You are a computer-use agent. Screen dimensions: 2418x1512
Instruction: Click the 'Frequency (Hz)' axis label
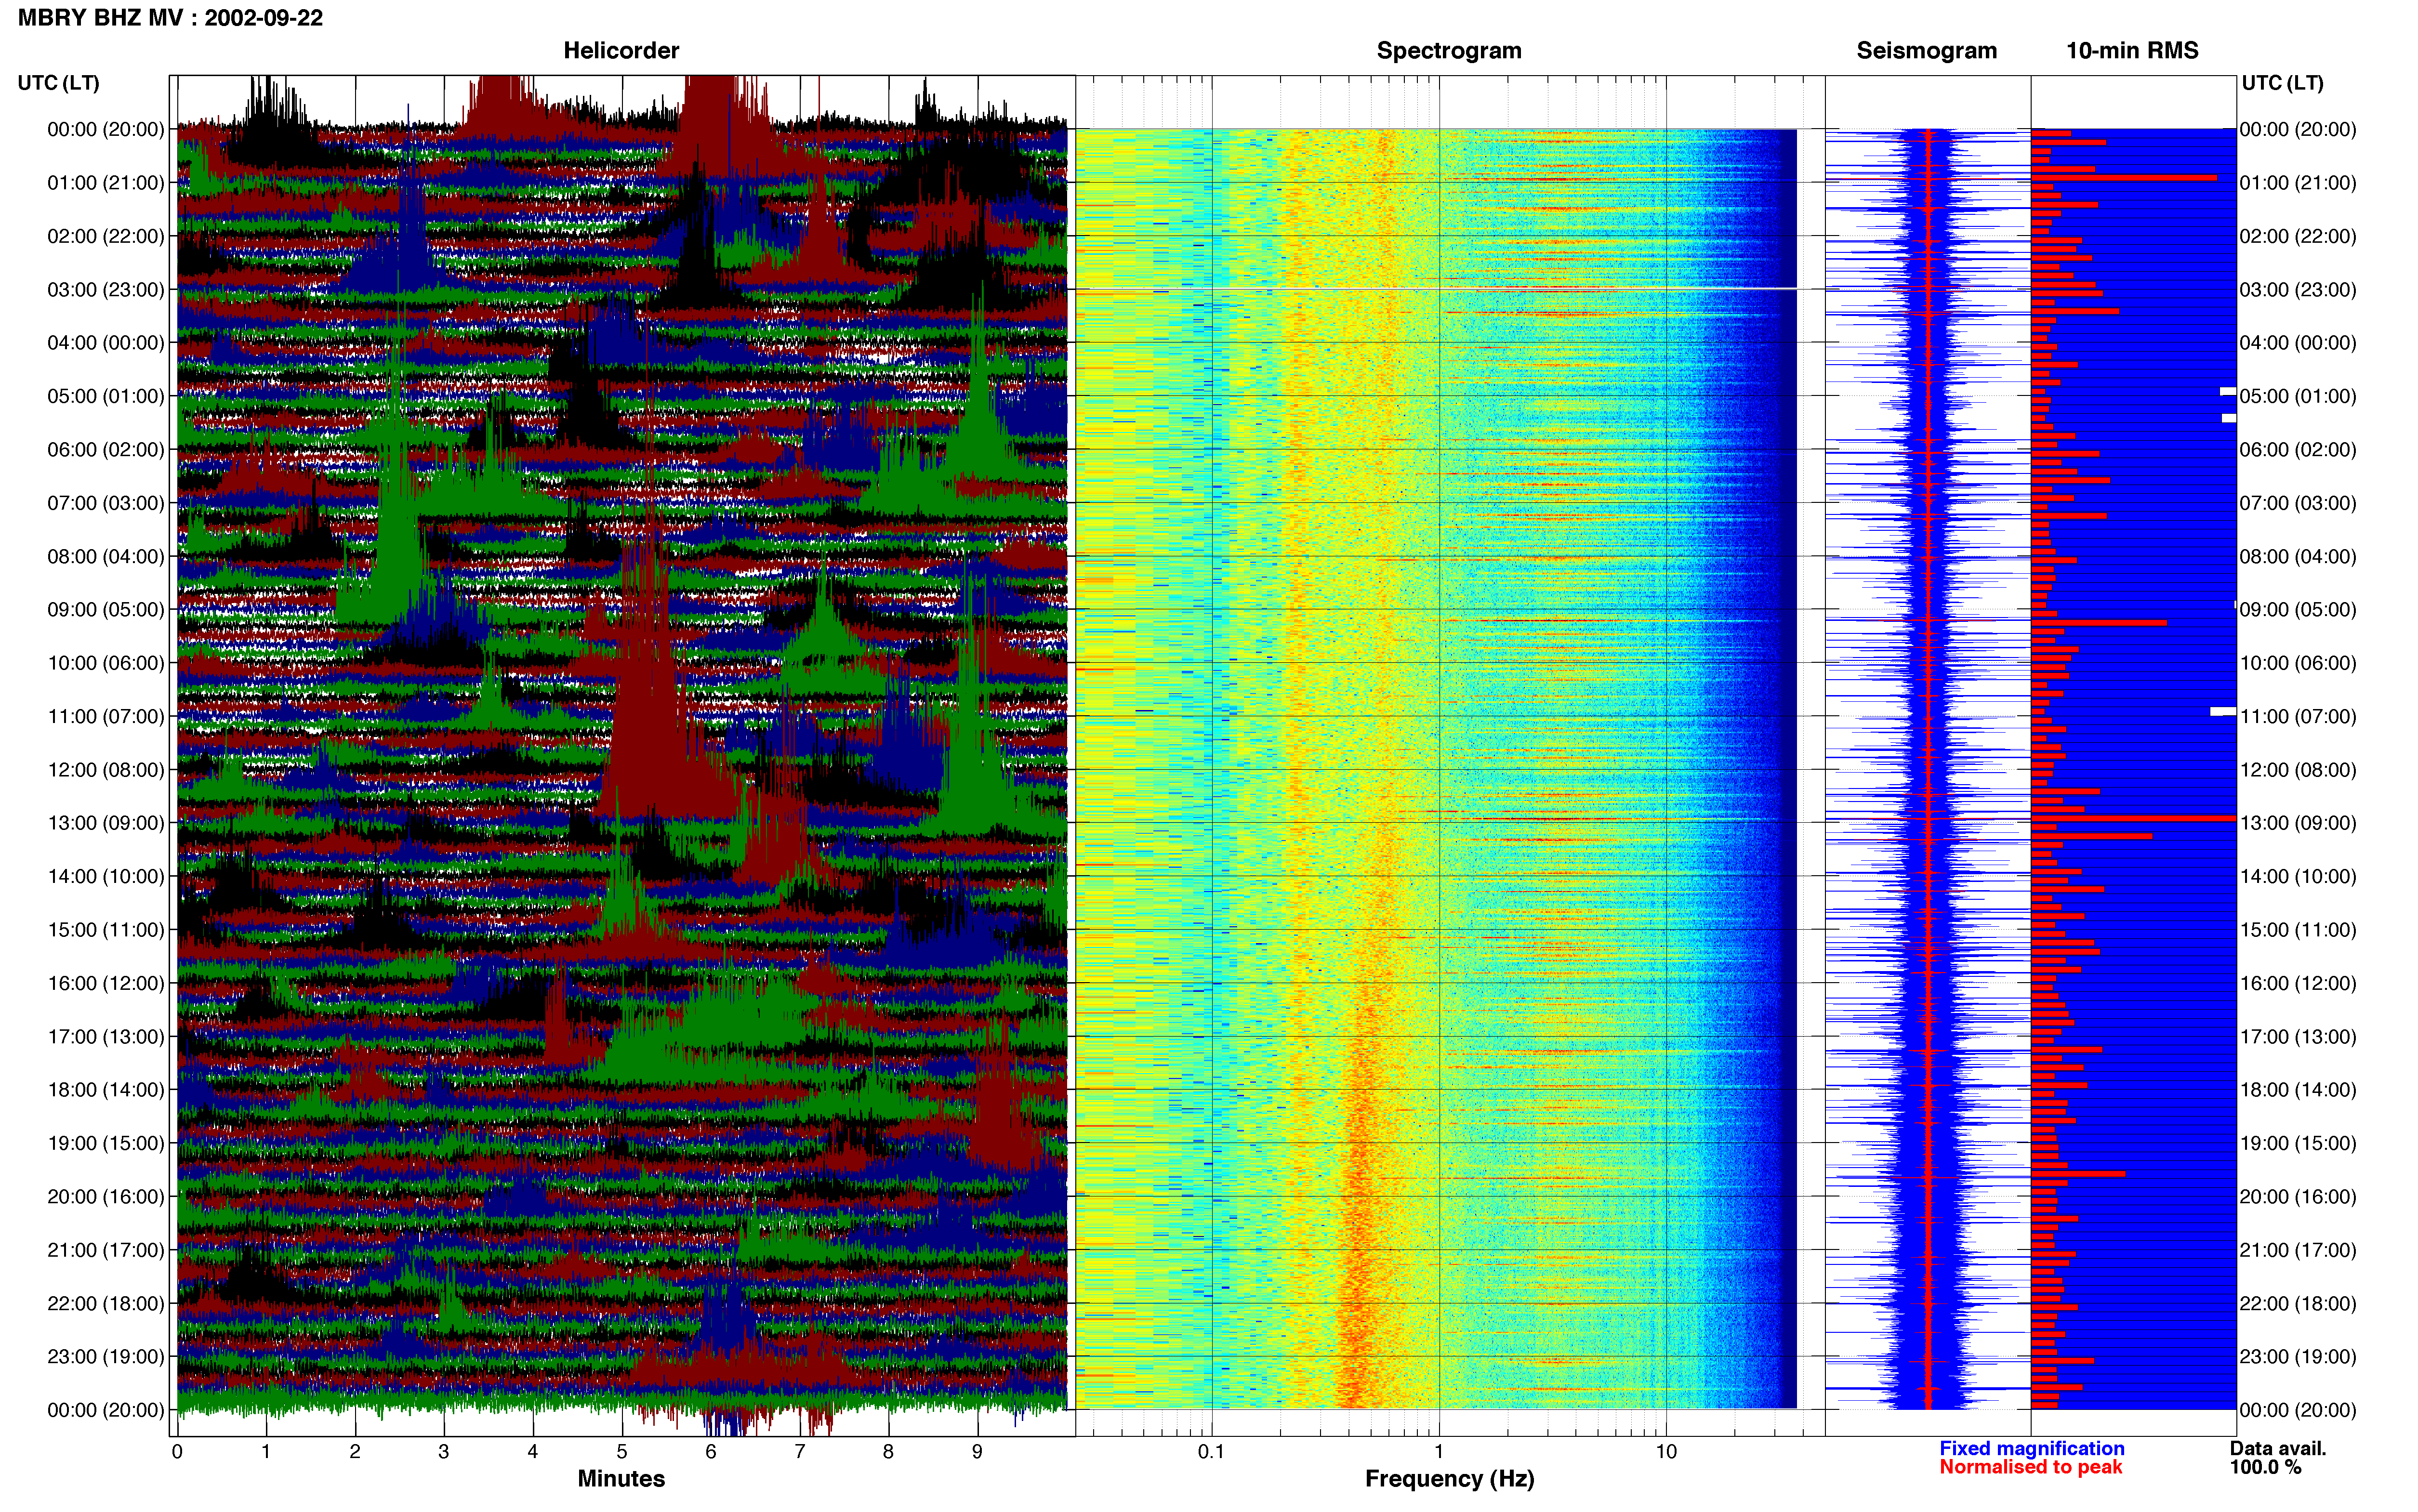[x=1449, y=1479]
